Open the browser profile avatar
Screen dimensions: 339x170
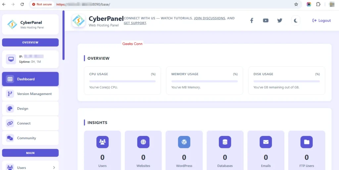[332, 4]
